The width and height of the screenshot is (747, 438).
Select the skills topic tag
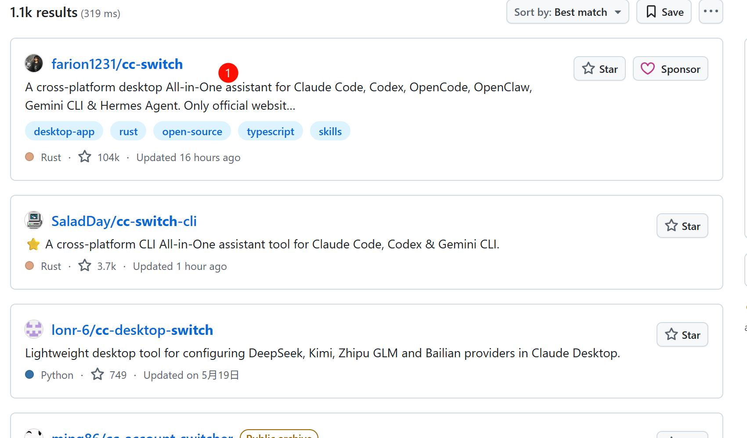pos(330,131)
